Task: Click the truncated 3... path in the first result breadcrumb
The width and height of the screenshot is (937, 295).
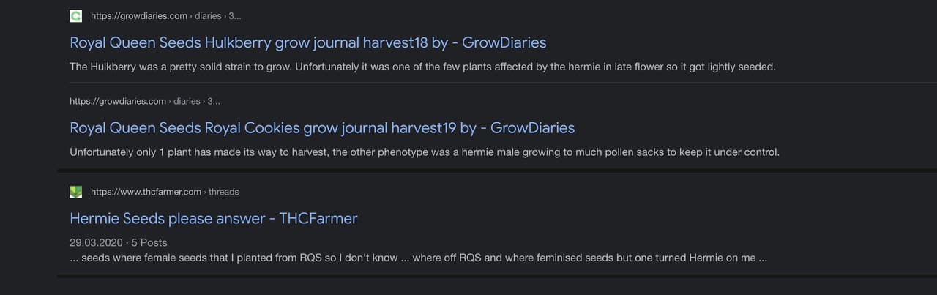Action: [235, 16]
